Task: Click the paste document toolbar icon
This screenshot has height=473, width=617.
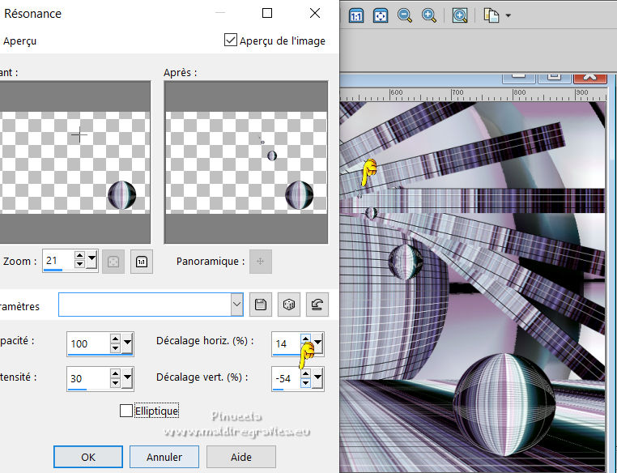Action: (491, 15)
